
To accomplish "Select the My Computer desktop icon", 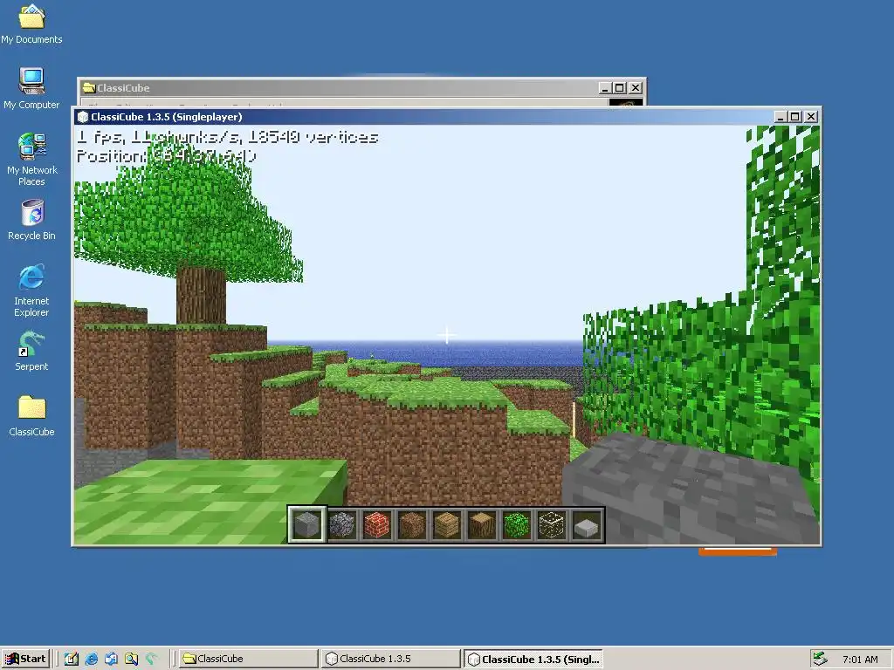I will 31,88.
